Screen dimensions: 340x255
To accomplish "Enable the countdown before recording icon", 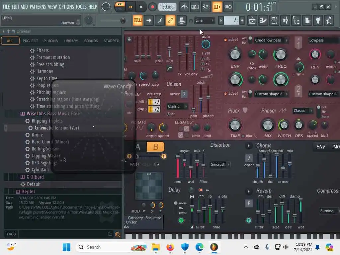I will coord(206,7).
